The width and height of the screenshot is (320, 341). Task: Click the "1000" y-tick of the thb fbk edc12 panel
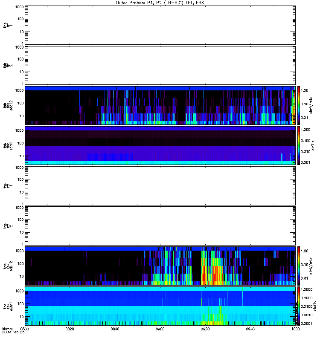20,90
